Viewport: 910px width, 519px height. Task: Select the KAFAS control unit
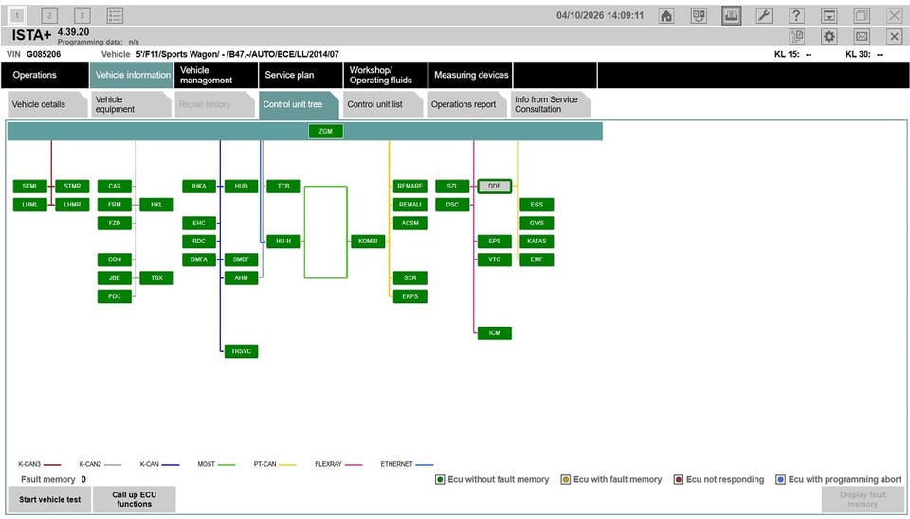(537, 242)
